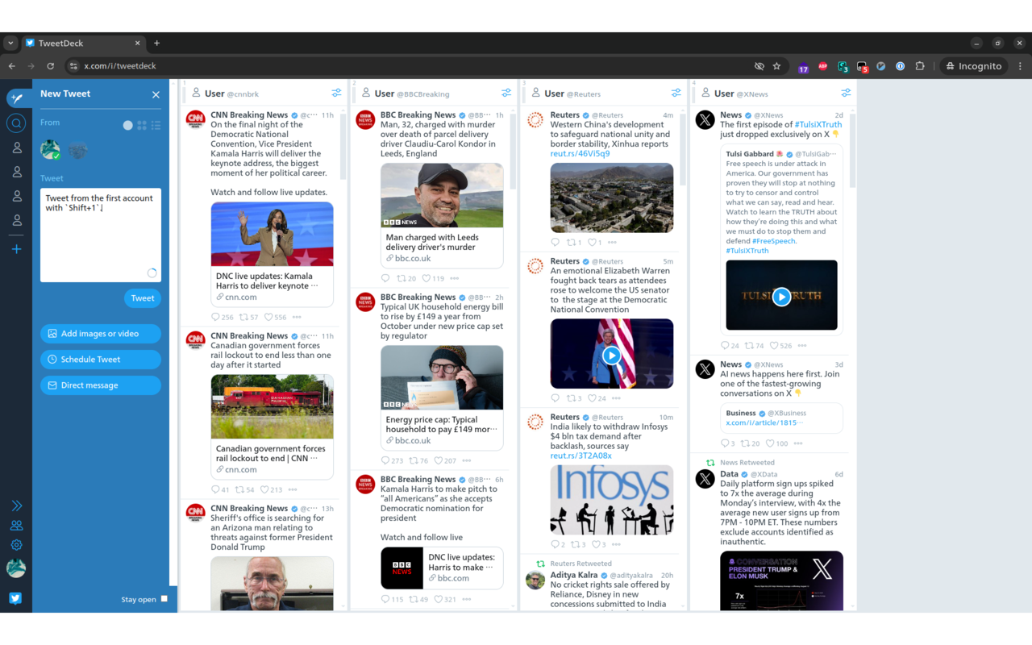Switch account picker to list view
Image resolution: width=1032 pixels, height=645 pixels.
[x=156, y=123]
